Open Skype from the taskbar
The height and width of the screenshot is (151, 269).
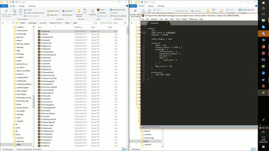point(264,27)
